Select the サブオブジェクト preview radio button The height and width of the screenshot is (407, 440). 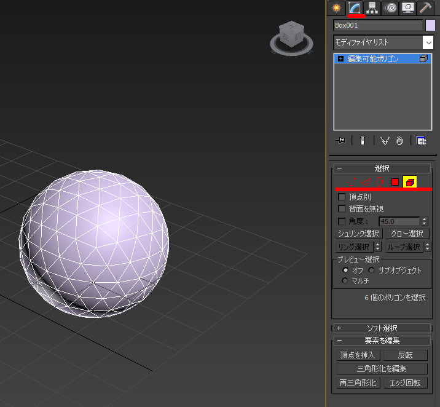pyautogui.click(x=372, y=271)
